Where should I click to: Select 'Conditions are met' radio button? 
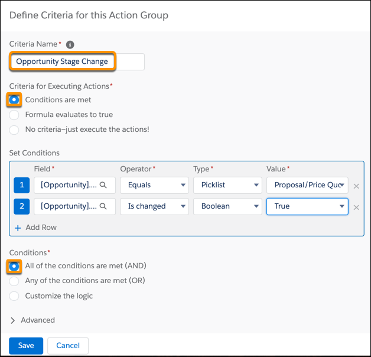click(14, 100)
